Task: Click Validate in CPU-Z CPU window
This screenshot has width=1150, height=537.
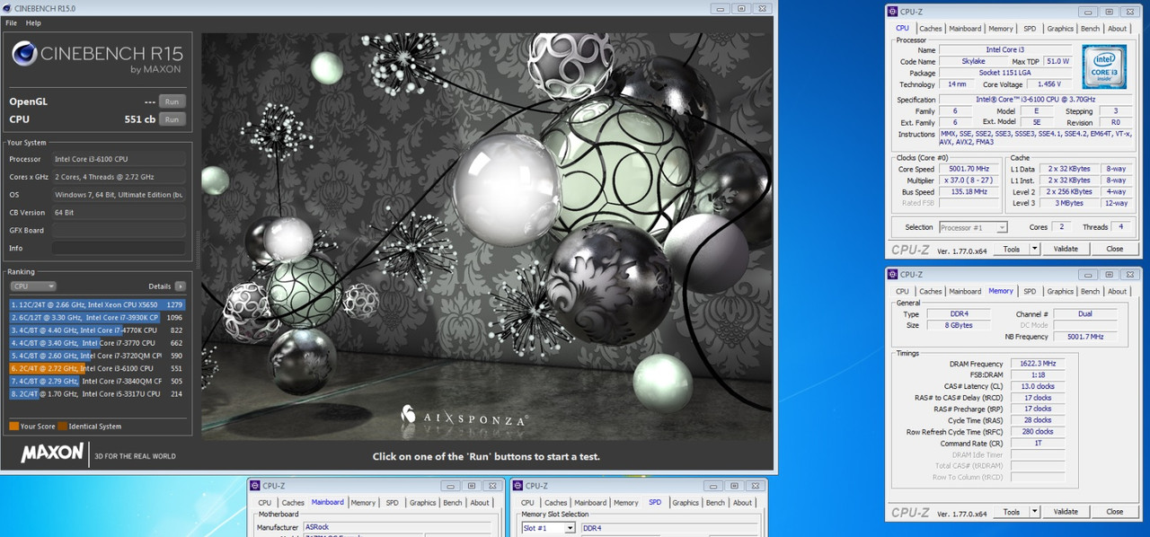Action: coord(1066,249)
